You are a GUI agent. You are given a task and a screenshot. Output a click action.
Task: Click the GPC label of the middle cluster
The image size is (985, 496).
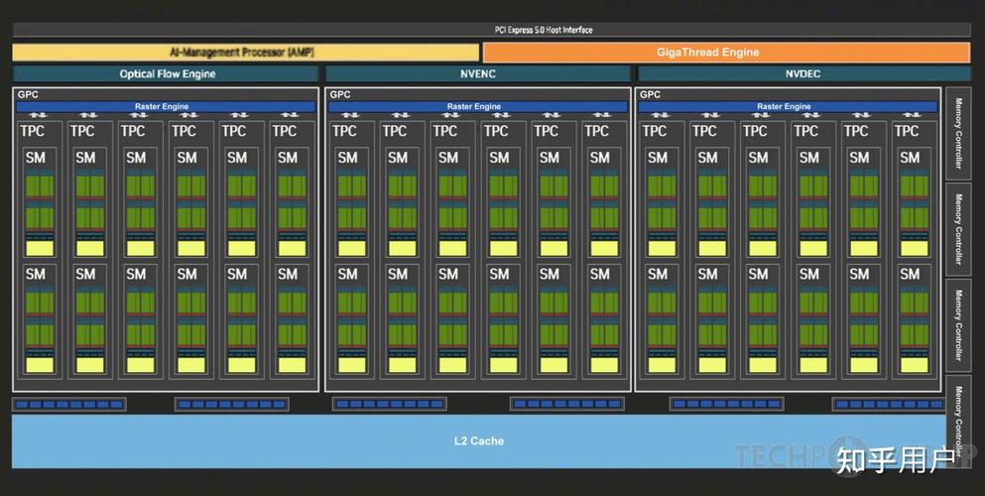click(x=340, y=95)
